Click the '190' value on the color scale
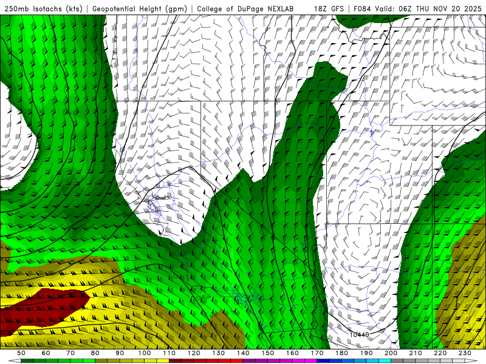This screenshot has width=486, height=364. 366,353
